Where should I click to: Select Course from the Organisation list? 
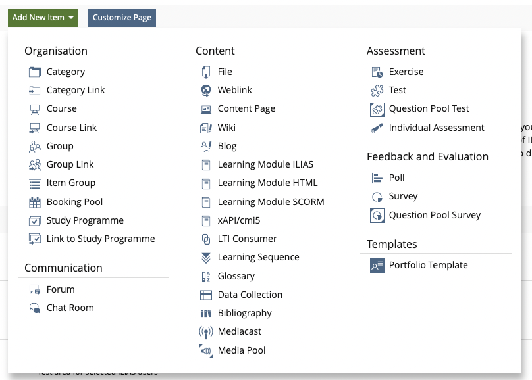pyautogui.click(x=61, y=108)
